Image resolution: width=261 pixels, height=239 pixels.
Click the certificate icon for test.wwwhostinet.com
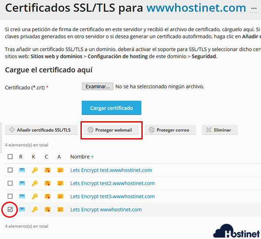[47, 170]
